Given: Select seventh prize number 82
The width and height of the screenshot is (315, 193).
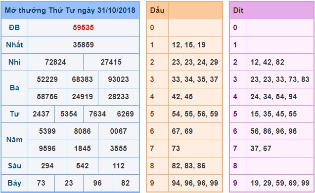Looking at the screenshot, I should point(126,183).
